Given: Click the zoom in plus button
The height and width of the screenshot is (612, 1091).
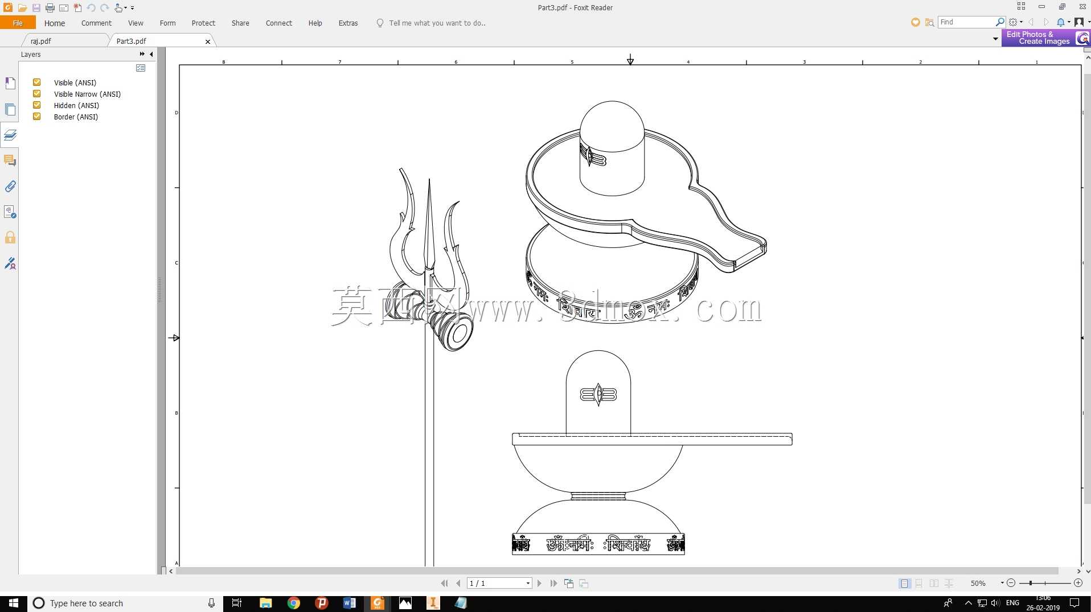Looking at the screenshot, I should point(1078,583).
